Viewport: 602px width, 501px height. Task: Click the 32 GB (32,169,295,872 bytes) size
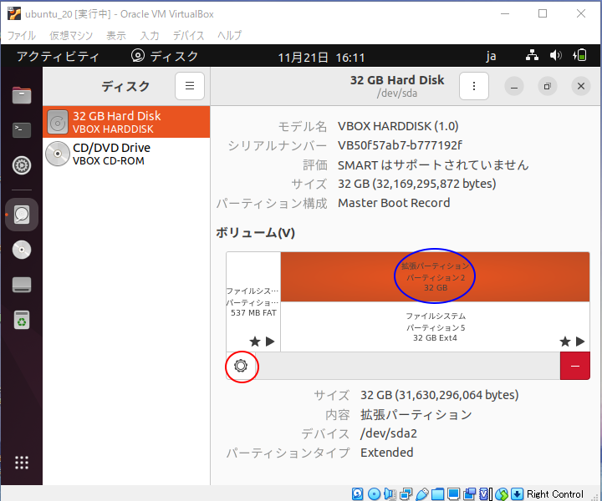click(417, 184)
